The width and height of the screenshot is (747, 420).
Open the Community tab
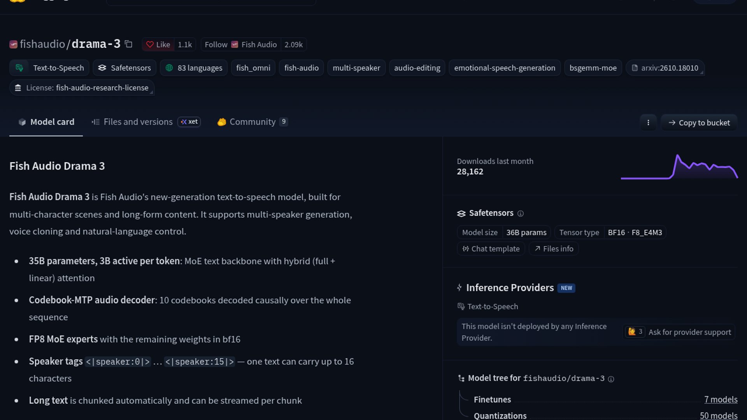tap(252, 122)
